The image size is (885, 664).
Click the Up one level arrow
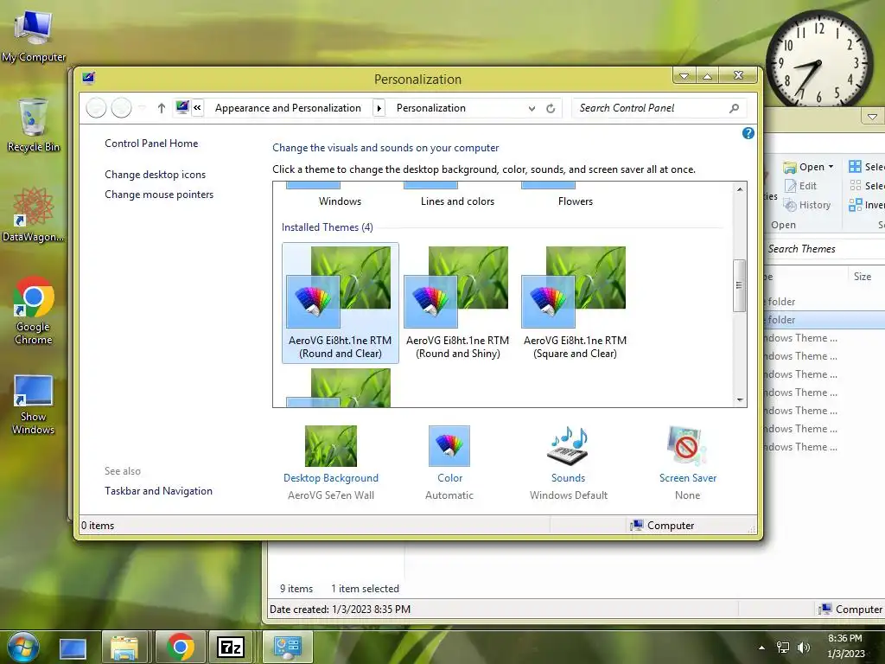pyautogui.click(x=162, y=108)
